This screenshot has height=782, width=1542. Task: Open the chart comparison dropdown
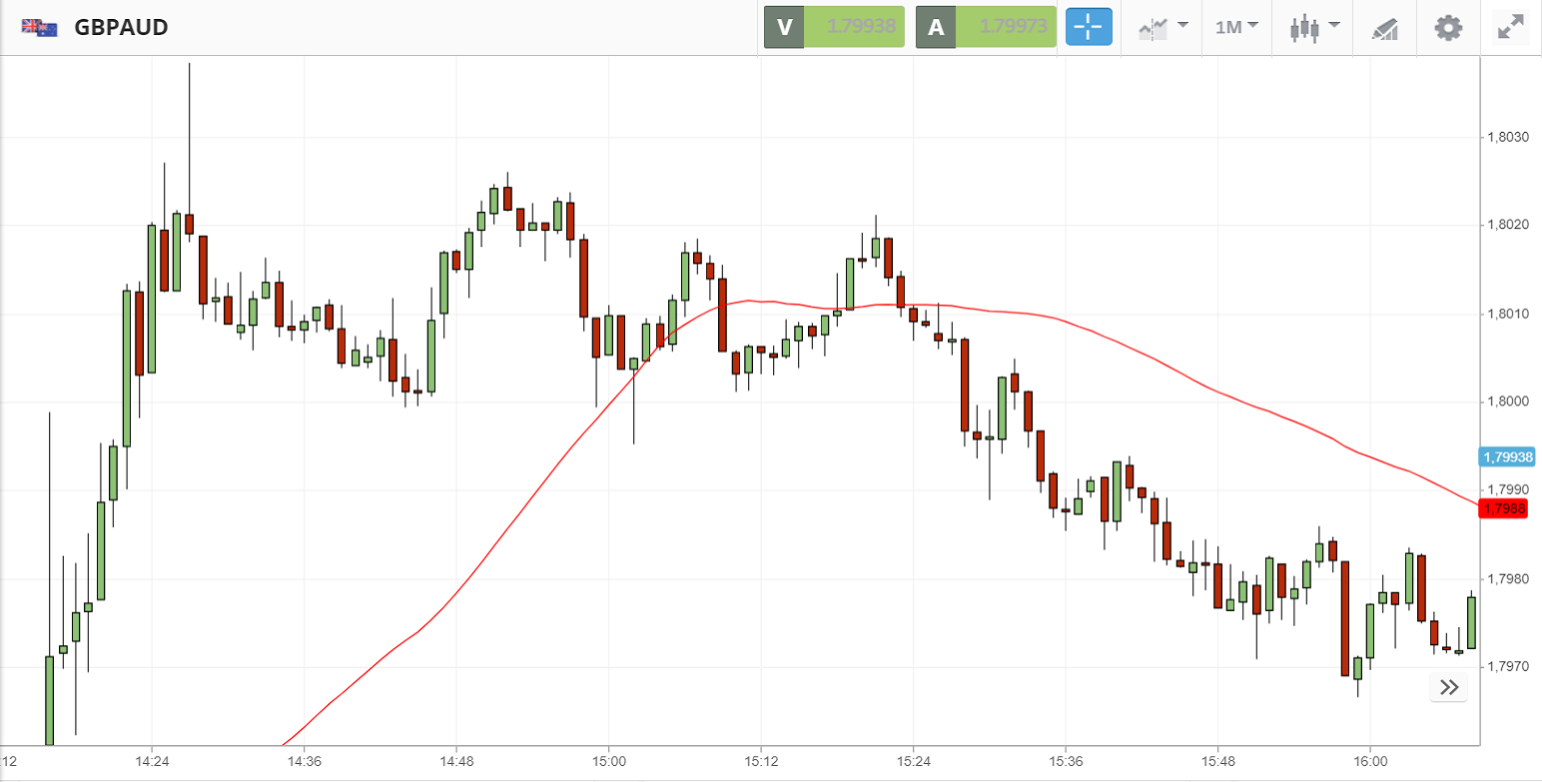pos(1162,27)
